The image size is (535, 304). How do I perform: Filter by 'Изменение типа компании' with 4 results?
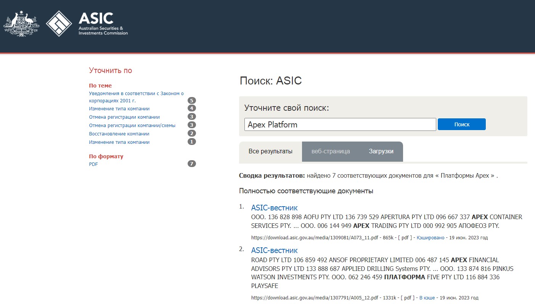tap(119, 109)
